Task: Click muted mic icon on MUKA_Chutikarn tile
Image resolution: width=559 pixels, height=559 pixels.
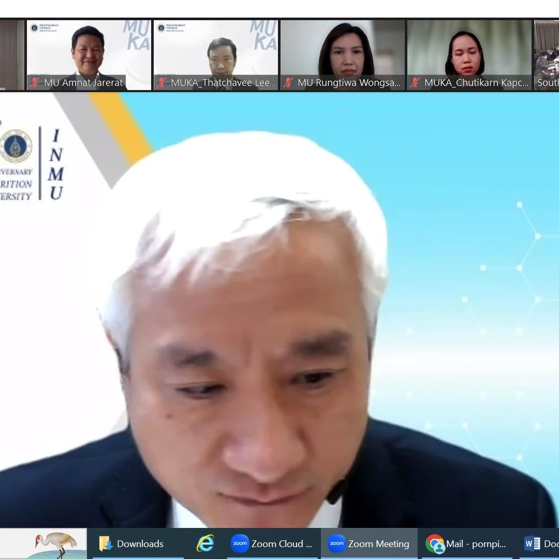Action: pyautogui.click(x=416, y=83)
